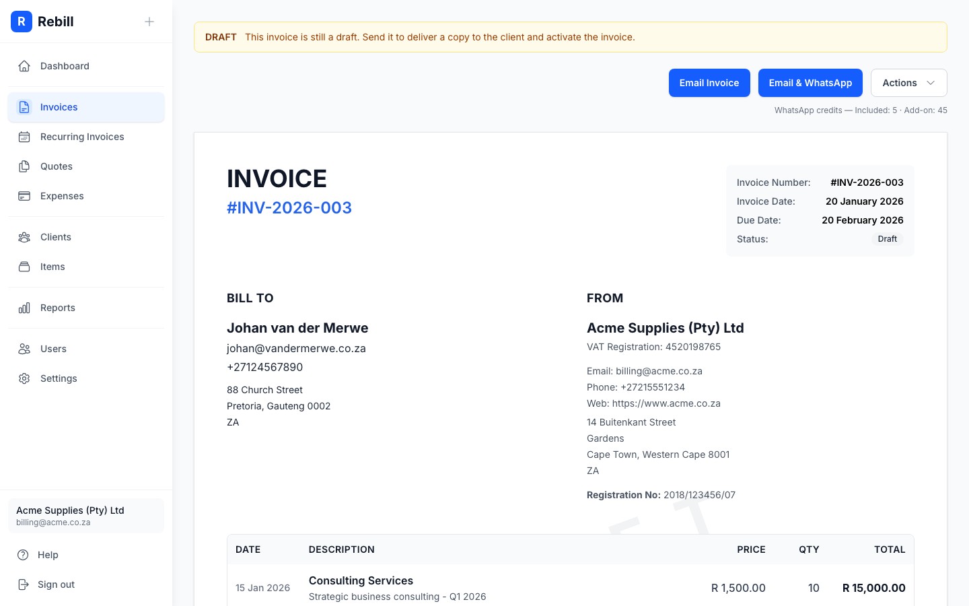Select the Reports bar chart icon
969x606 pixels.
click(x=24, y=308)
